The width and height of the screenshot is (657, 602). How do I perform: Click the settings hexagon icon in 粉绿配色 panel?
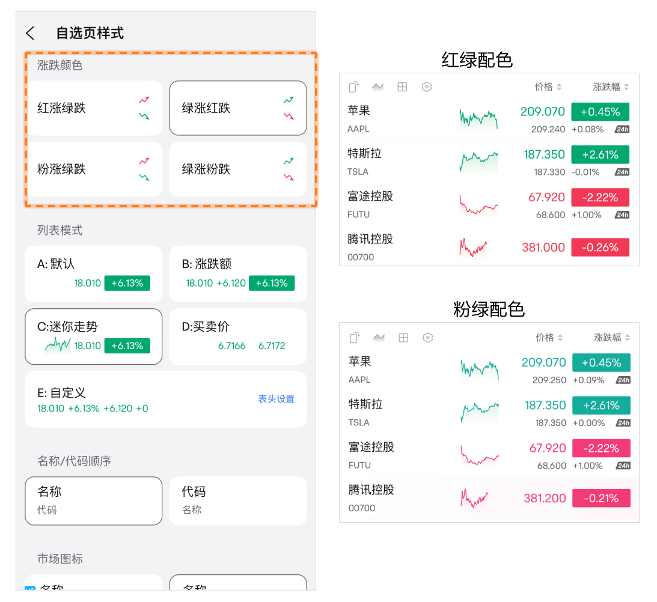428,338
